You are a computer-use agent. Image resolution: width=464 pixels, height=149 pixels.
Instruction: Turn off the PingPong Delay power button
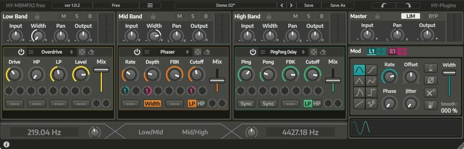253,52
